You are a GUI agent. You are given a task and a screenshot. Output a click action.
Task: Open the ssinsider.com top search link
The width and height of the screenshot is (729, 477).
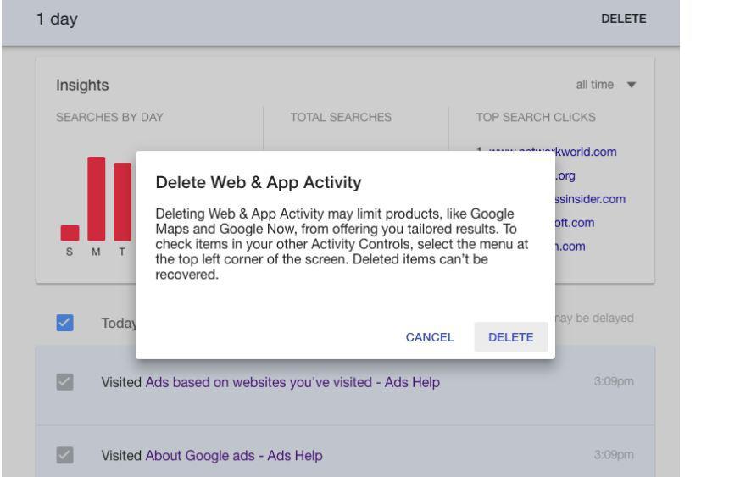591,199
